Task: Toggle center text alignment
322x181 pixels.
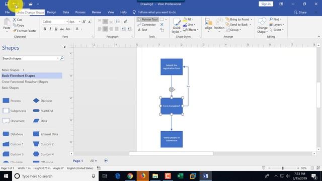Action: click(x=105, y=29)
